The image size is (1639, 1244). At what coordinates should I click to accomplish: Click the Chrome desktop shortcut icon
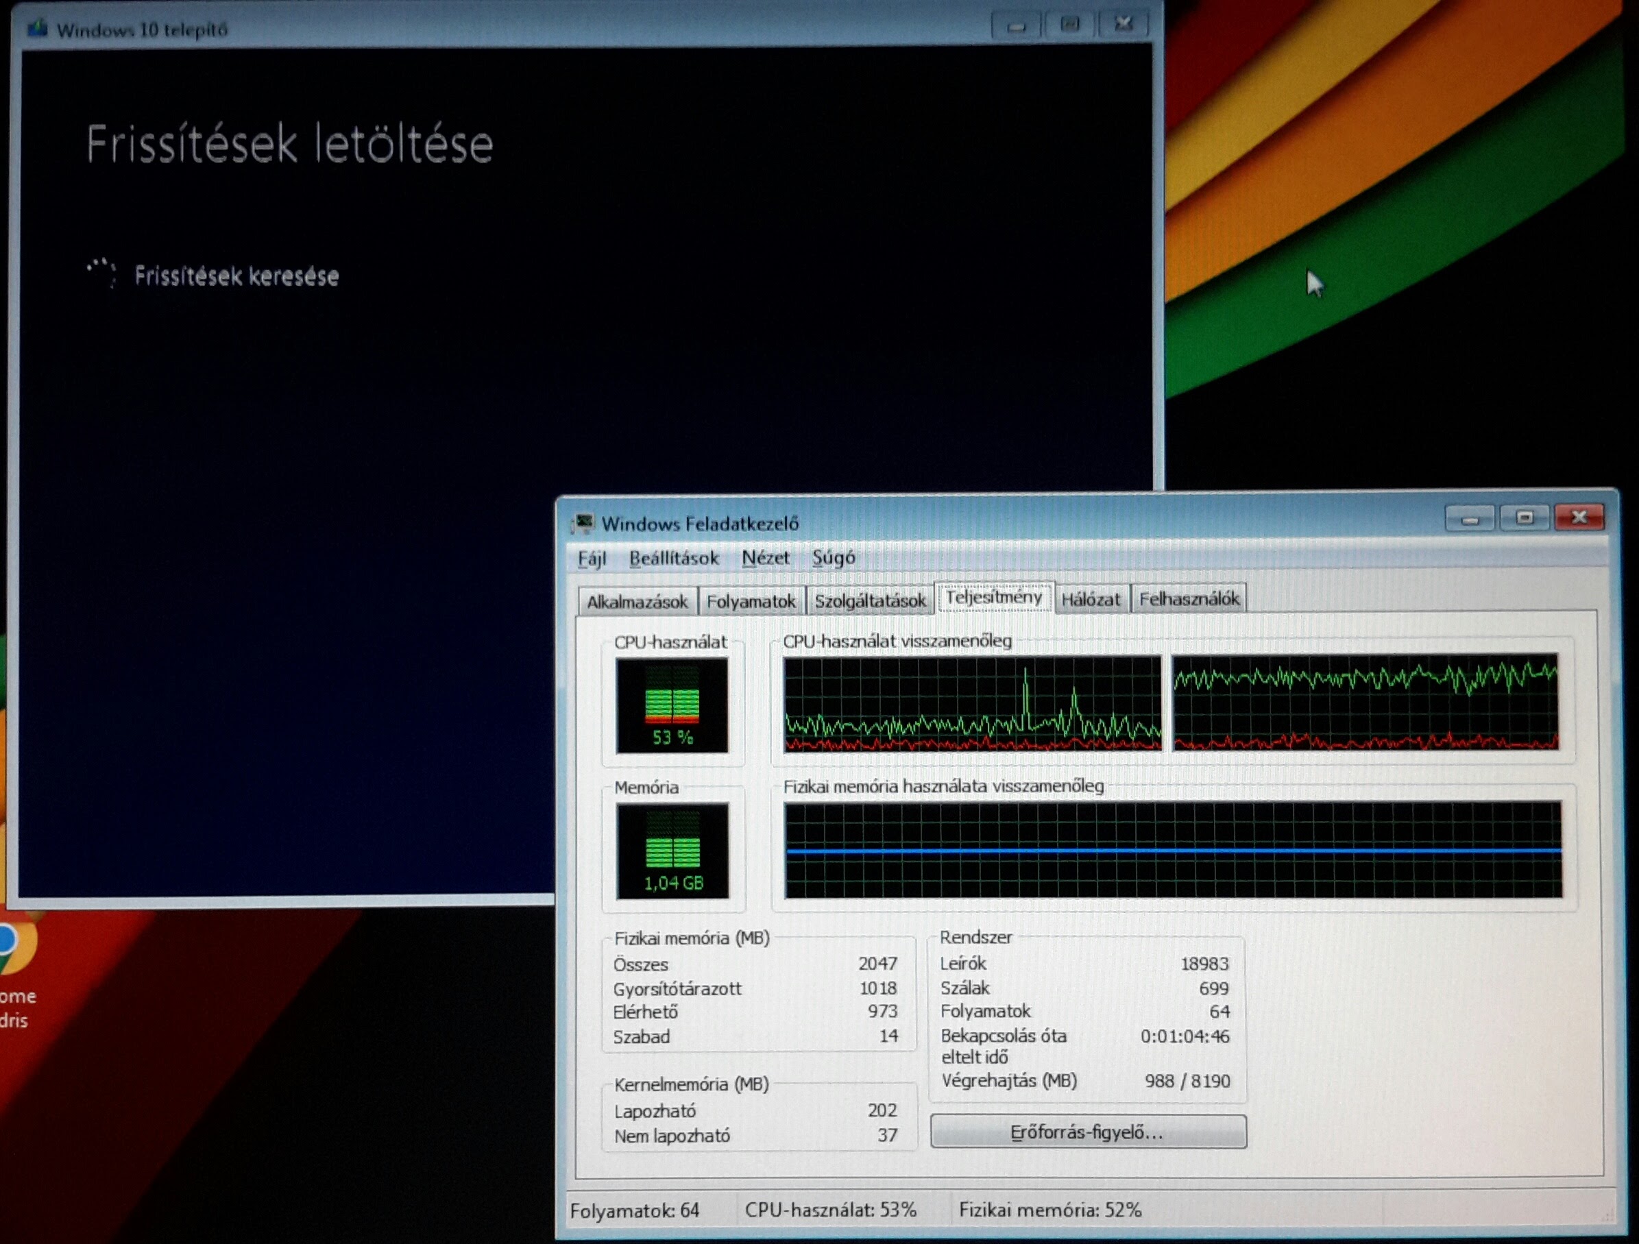15,949
